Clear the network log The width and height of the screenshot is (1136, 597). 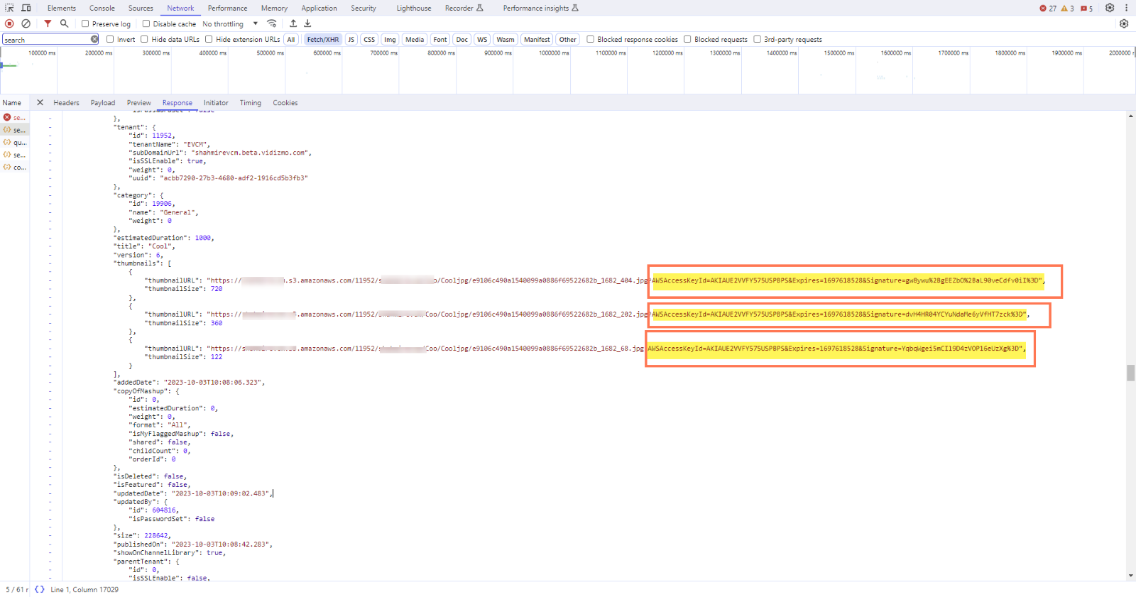[x=26, y=23]
